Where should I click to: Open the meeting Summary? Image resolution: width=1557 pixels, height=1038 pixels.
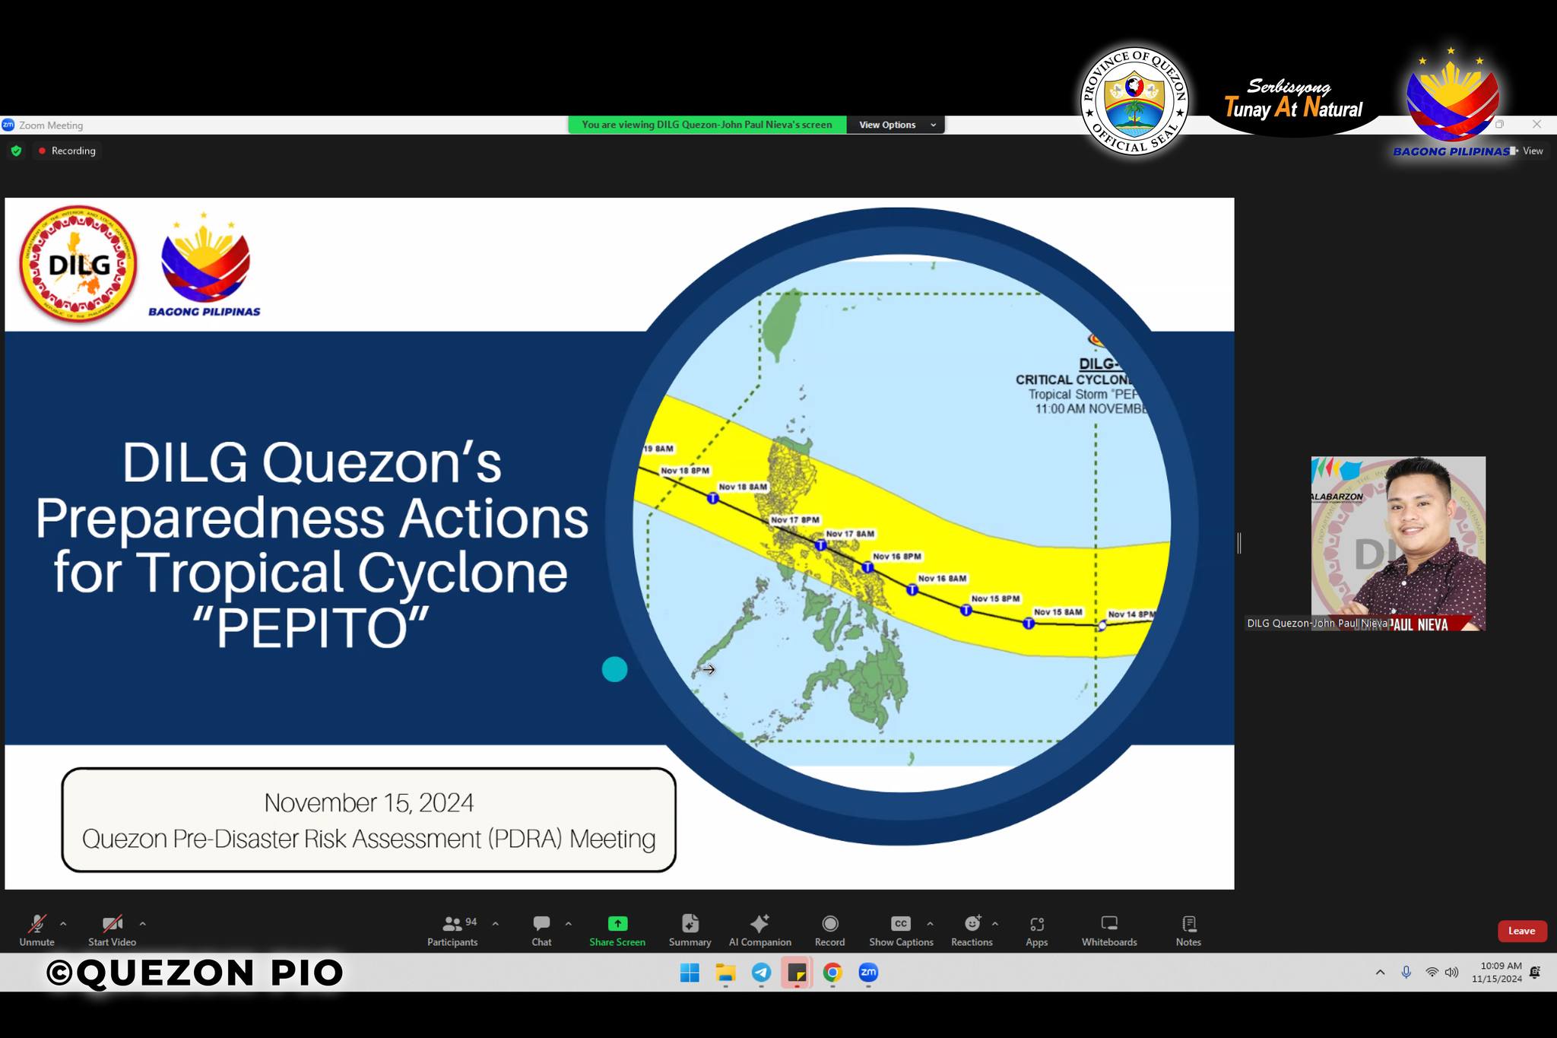point(690,930)
